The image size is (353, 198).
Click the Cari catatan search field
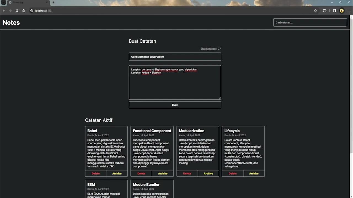310,23
